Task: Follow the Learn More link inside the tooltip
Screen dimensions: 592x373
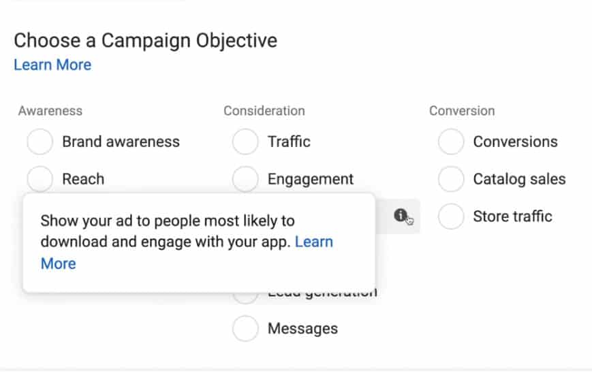Action: click(x=313, y=242)
